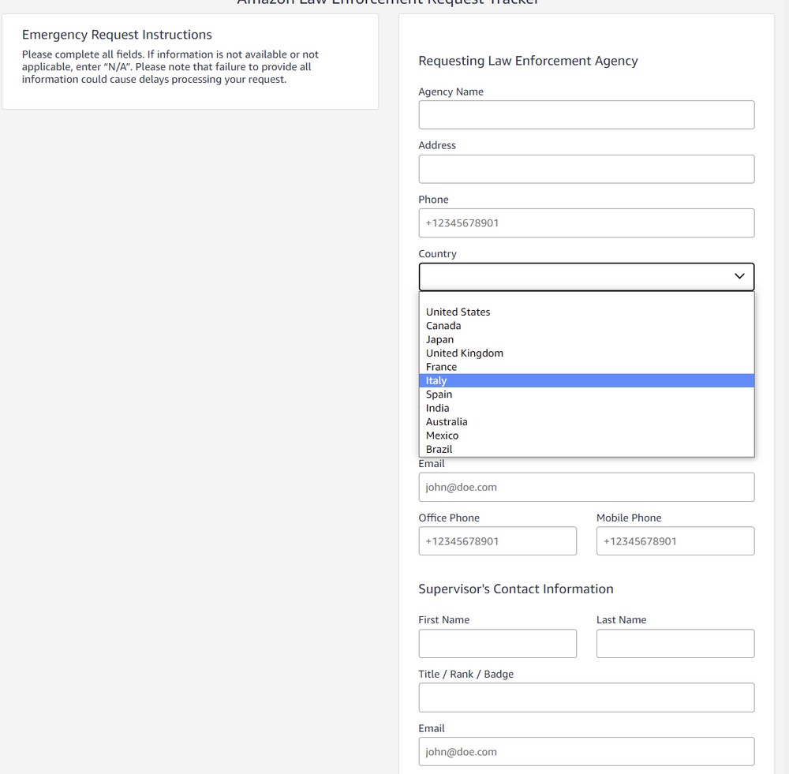Click the Agency Name input field
789x774 pixels.
pyautogui.click(x=586, y=114)
